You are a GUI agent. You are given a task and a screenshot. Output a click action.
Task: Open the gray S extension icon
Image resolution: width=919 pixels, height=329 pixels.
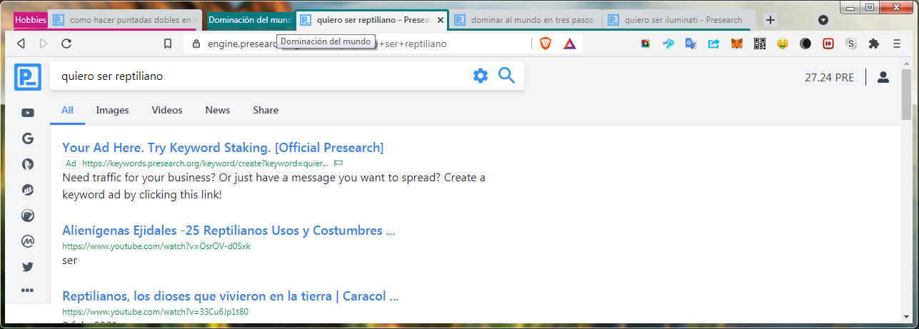pos(851,44)
